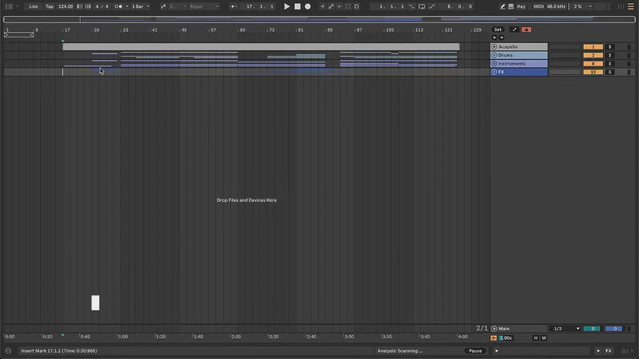
Task: Click the previous locator arrow
Action: point(494,37)
